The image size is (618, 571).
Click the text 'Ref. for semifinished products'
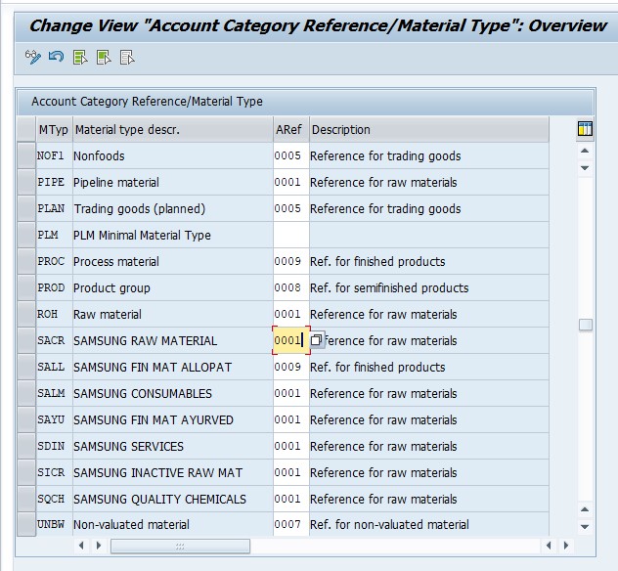(x=389, y=288)
